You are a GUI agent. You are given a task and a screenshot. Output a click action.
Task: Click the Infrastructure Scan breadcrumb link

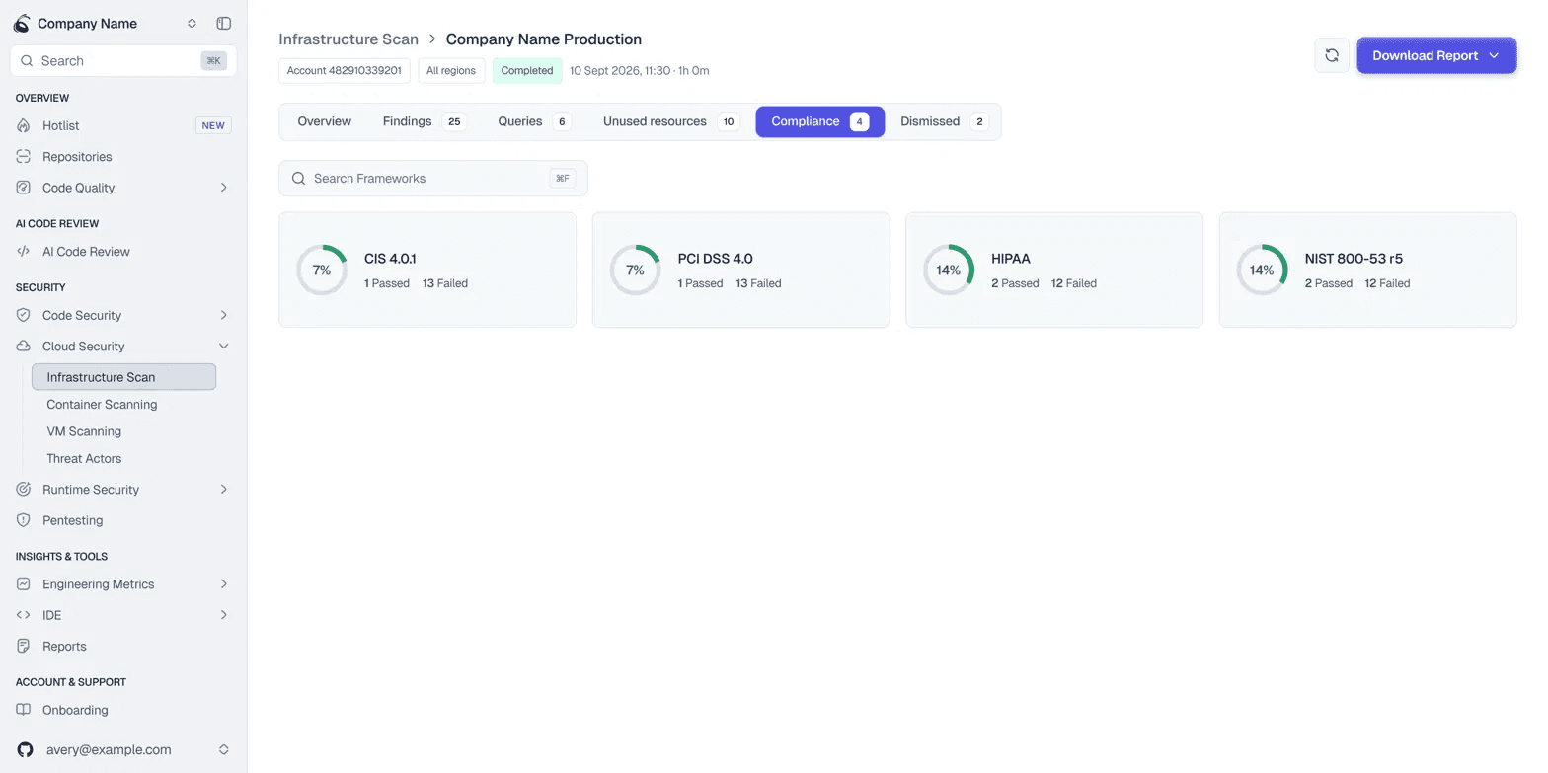tap(348, 39)
